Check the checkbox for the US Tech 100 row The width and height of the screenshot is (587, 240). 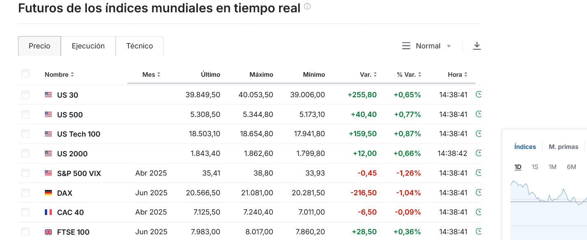[26, 134]
